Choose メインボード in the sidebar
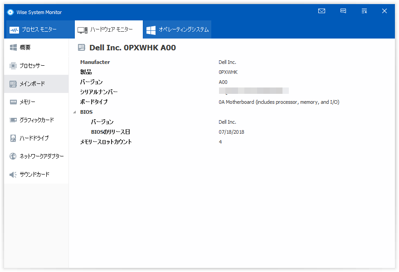399x272 pixels. tap(36, 84)
